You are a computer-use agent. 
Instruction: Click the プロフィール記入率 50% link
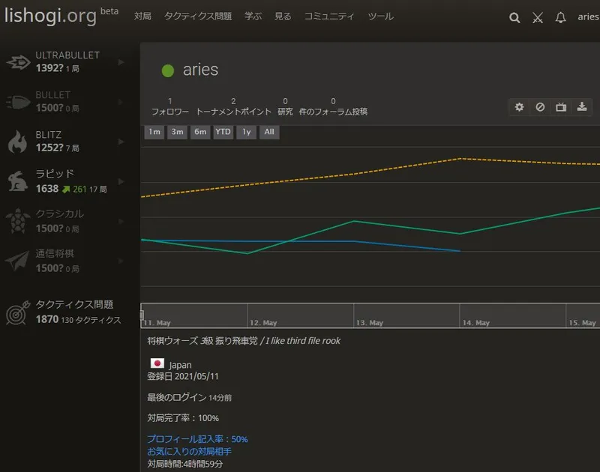pos(197,439)
